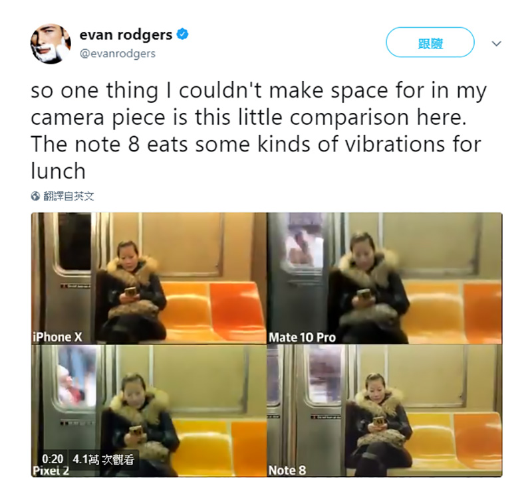Click the blue verified badge

(x=182, y=35)
